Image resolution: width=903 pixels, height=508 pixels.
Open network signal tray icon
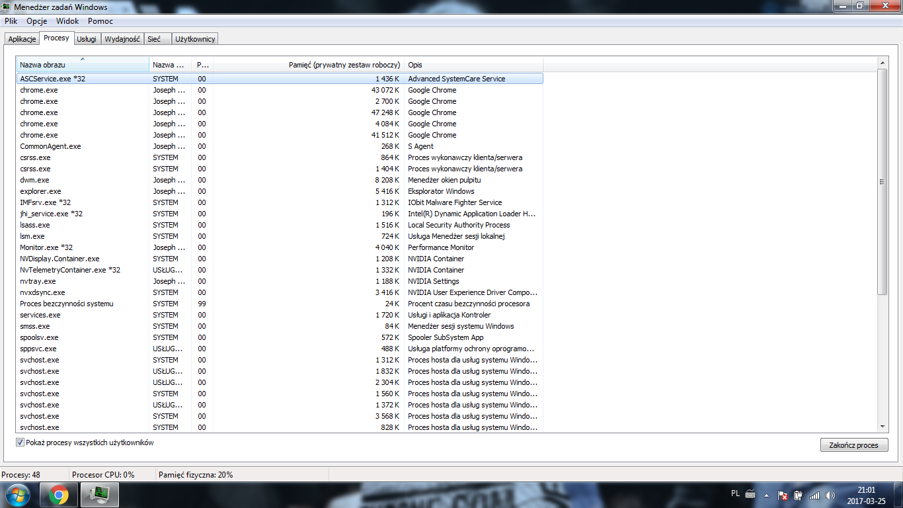(814, 495)
